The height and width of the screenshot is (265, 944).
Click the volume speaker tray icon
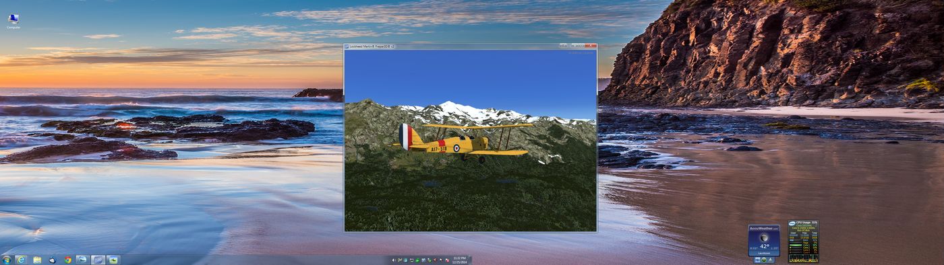(x=393, y=260)
